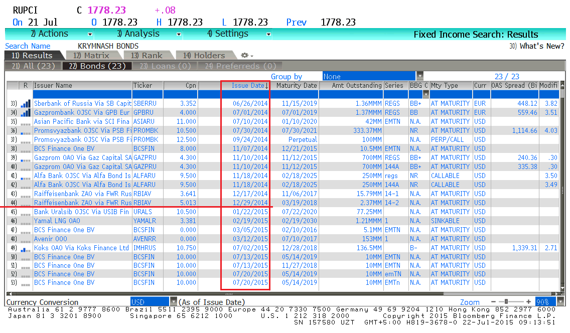Select the Preferreds (0) sub-tab

tap(240, 66)
